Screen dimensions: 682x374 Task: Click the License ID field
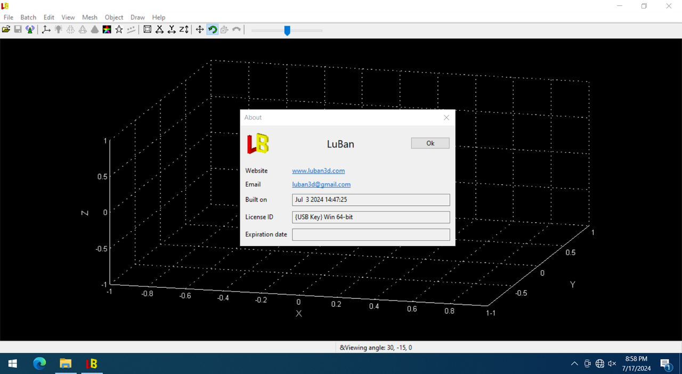tap(371, 217)
